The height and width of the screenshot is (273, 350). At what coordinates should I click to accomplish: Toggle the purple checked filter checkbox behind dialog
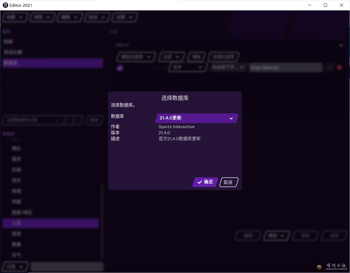coord(120,68)
